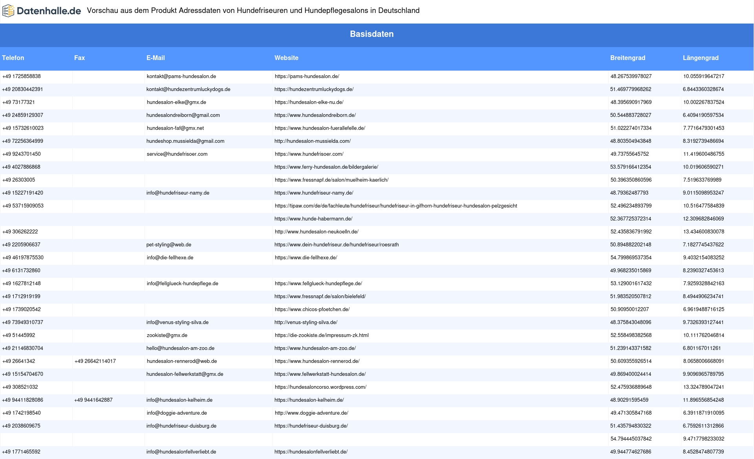This screenshot has width=754, height=459.
Task: Open the long tipaw.com Gifhorn link
Action: 395,206
